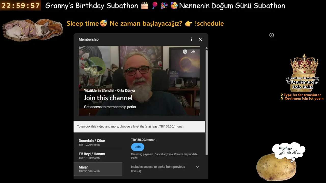This screenshot has height=183, width=326.
Task: Select the Elf Beyi / Hanımı level
Action: point(98,156)
